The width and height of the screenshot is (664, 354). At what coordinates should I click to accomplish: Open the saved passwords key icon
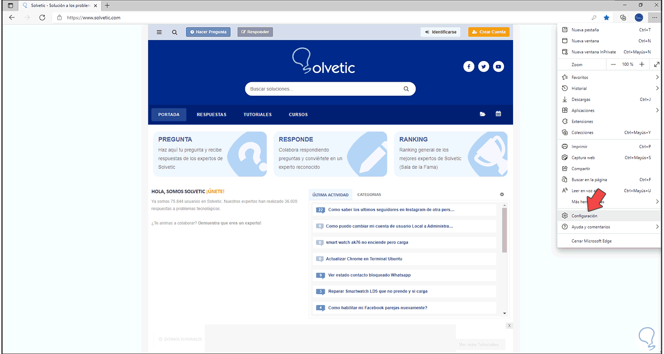pos(594,18)
